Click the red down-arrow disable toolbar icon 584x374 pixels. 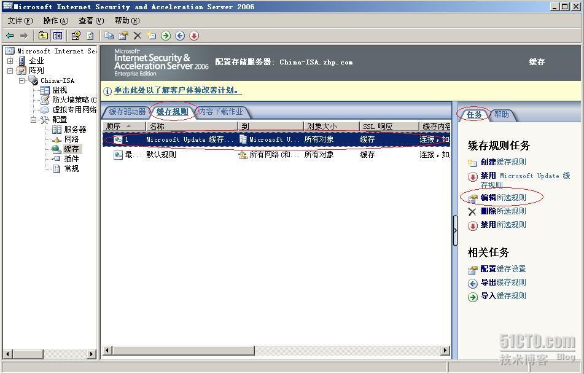194,36
